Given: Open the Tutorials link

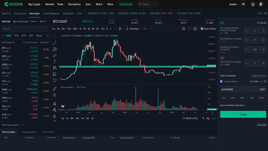Looking at the screenshot, I should (261, 124).
